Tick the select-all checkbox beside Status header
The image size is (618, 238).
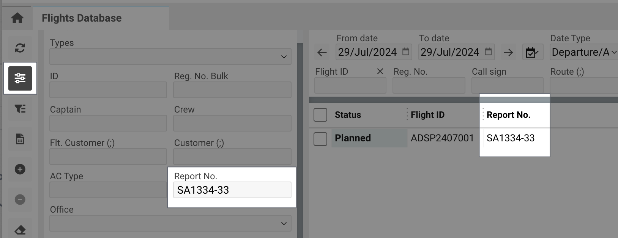point(320,115)
